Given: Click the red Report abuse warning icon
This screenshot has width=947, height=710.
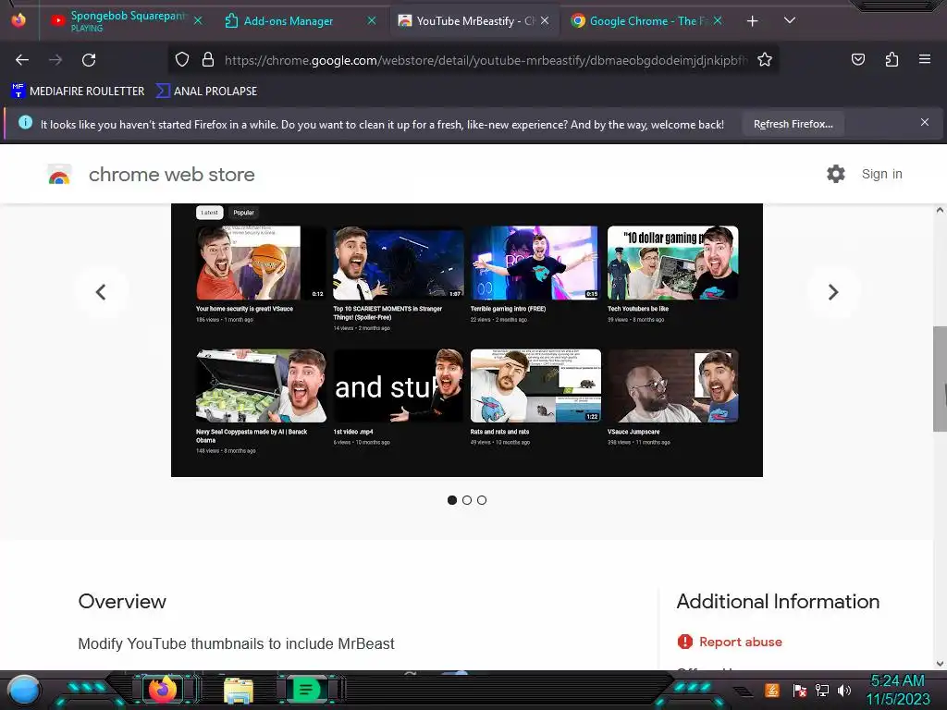Looking at the screenshot, I should (x=685, y=642).
